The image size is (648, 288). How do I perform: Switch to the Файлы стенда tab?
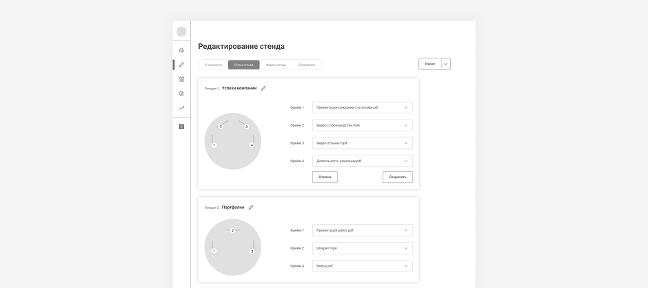point(276,65)
